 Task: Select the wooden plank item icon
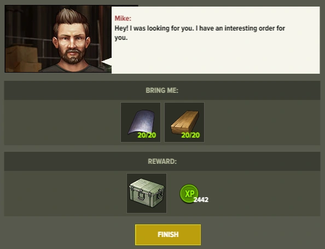tap(184, 122)
